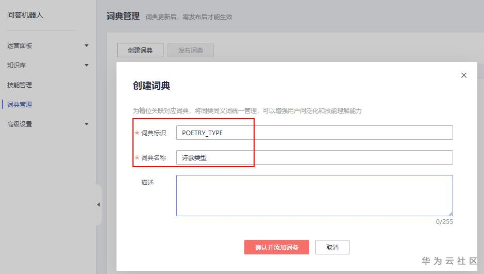The width and height of the screenshot is (484, 274).
Task: Click inside the 描述 text area
Action: (314, 195)
